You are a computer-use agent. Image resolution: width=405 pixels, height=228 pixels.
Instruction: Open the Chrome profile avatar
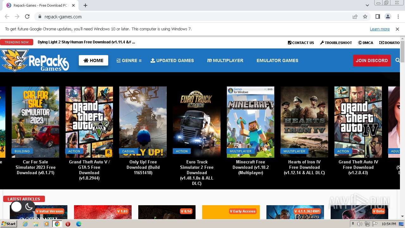click(388, 17)
